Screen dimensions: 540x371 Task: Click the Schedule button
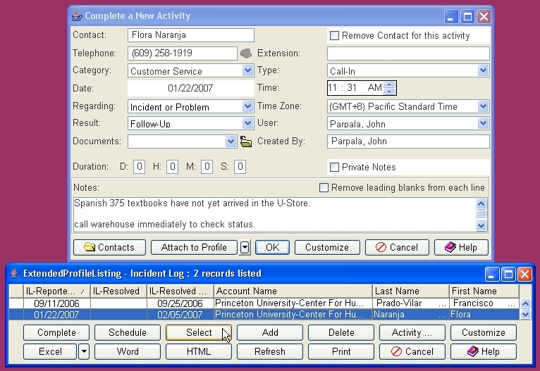click(x=128, y=332)
